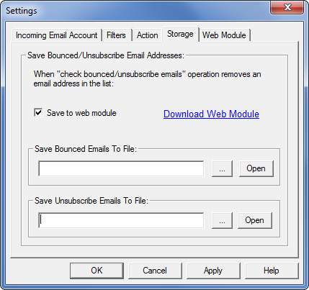Focus the Save Bounced Emails file path field
The width and height of the screenshot is (309, 290).
(121, 168)
